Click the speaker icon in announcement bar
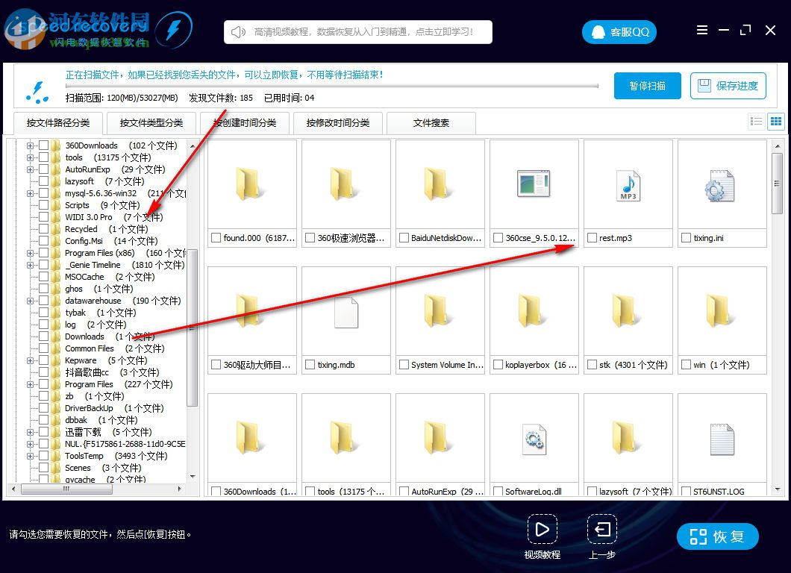791x573 pixels. [x=237, y=32]
